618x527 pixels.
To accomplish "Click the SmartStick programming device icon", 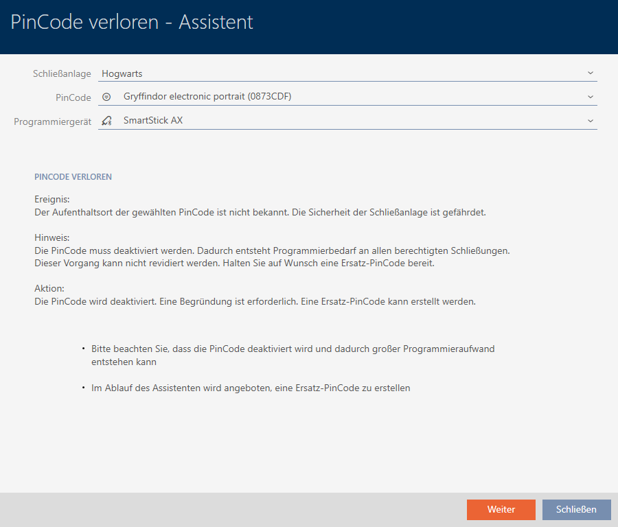I will coord(106,121).
